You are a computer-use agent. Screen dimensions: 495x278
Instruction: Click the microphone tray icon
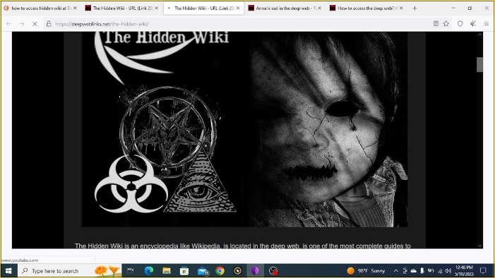(422, 271)
